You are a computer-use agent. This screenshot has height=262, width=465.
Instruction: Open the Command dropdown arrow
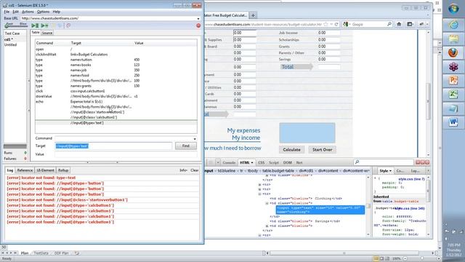click(x=195, y=139)
